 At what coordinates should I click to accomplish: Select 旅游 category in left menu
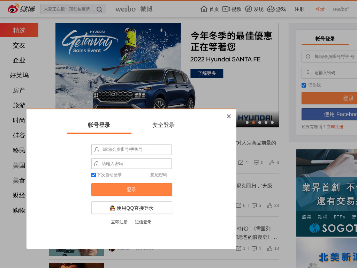tap(19, 105)
